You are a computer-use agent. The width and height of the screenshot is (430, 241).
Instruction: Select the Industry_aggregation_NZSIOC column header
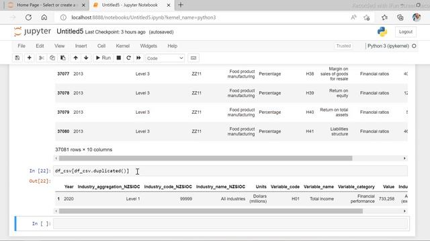click(109, 187)
